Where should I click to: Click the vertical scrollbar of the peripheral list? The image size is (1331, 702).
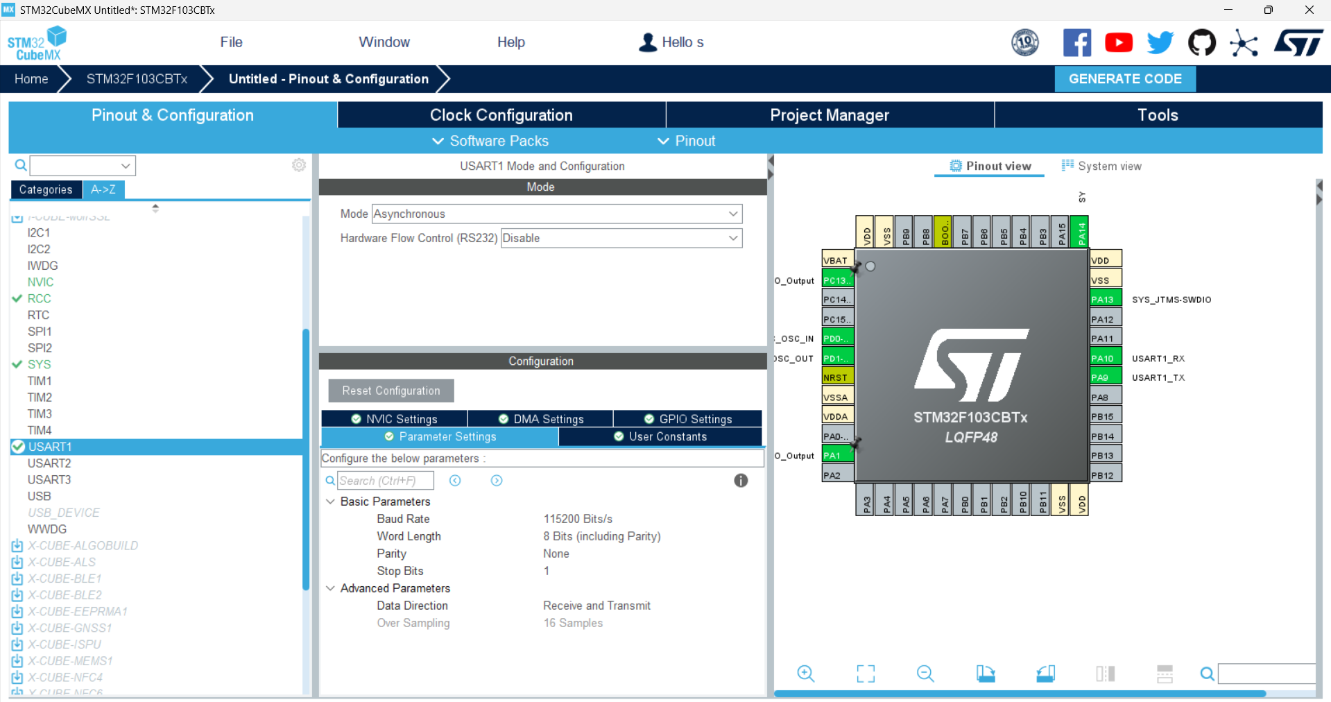305,459
